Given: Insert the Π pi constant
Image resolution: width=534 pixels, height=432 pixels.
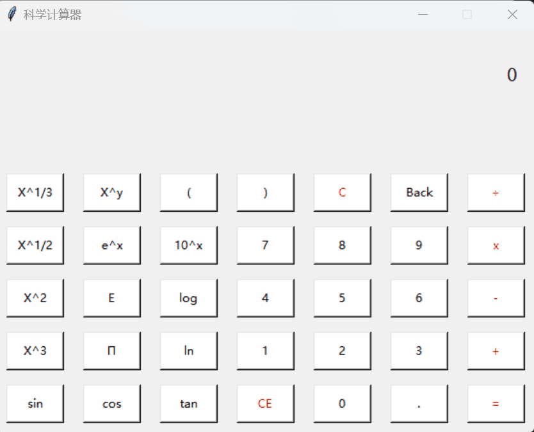Looking at the screenshot, I should click(112, 351).
